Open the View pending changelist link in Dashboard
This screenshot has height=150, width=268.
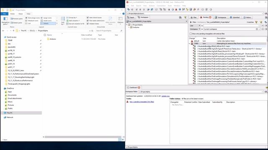(142, 102)
